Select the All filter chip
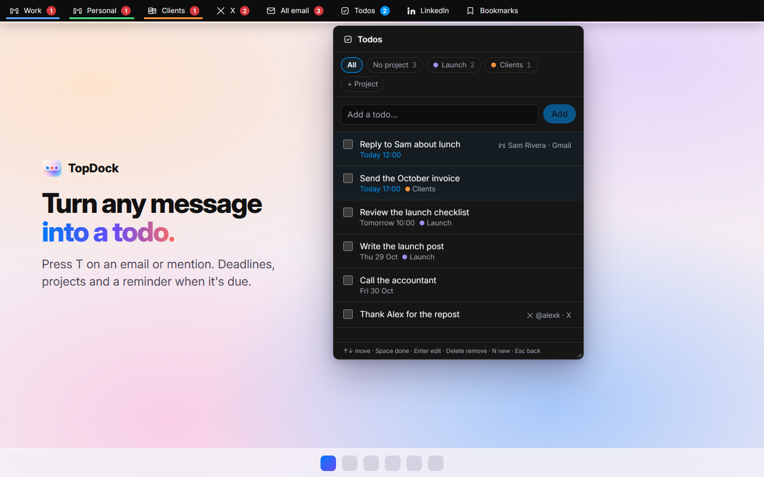 [352, 65]
